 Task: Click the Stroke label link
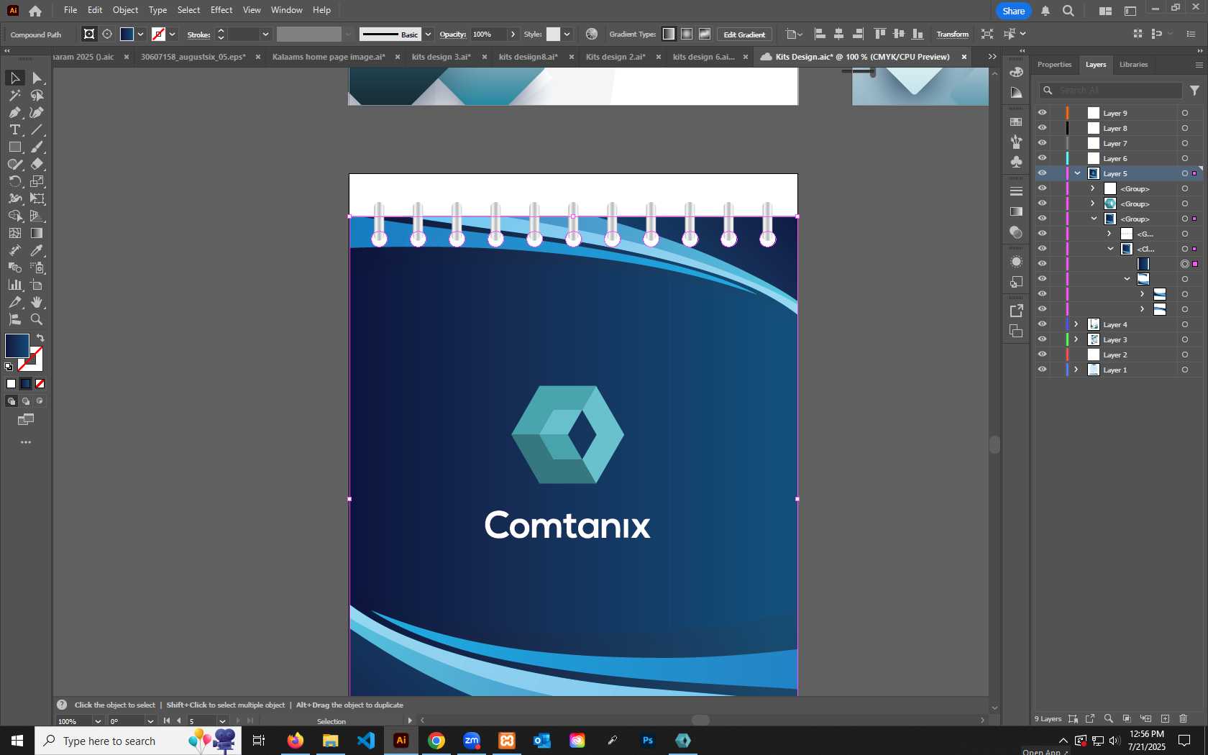tap(198, 35)
